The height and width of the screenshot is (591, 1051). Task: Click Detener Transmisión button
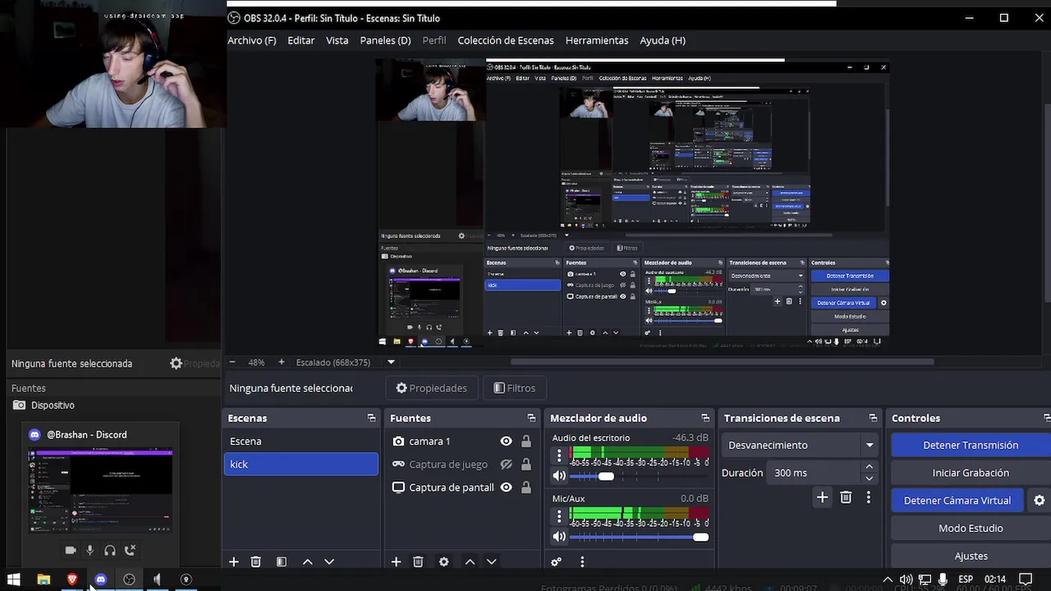[x=971, y=445]
